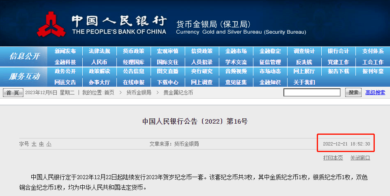Open 工会工作 navigation item
Screen dimensions: 390x196
tap(373, 62)
